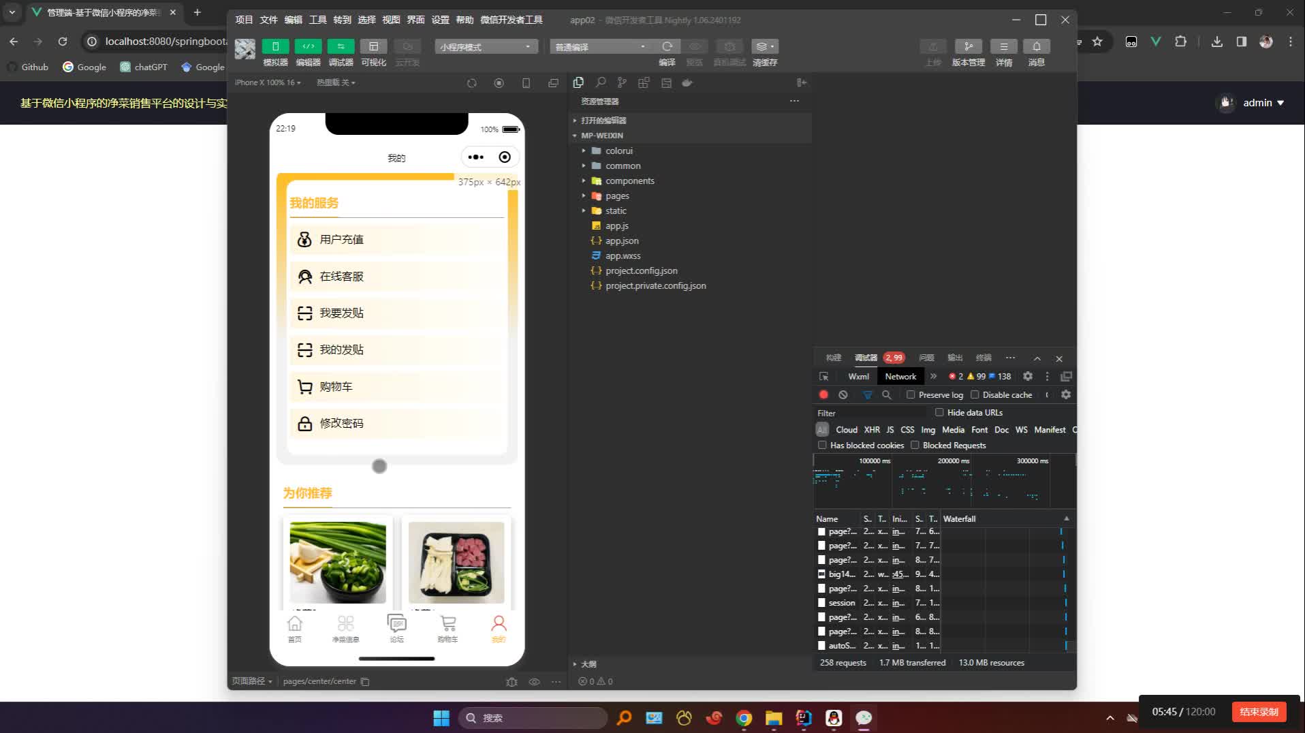The width and height of the screenshot is (1305, 733).
Task: Click the Chrome page reload button
Action: point(63,42)
